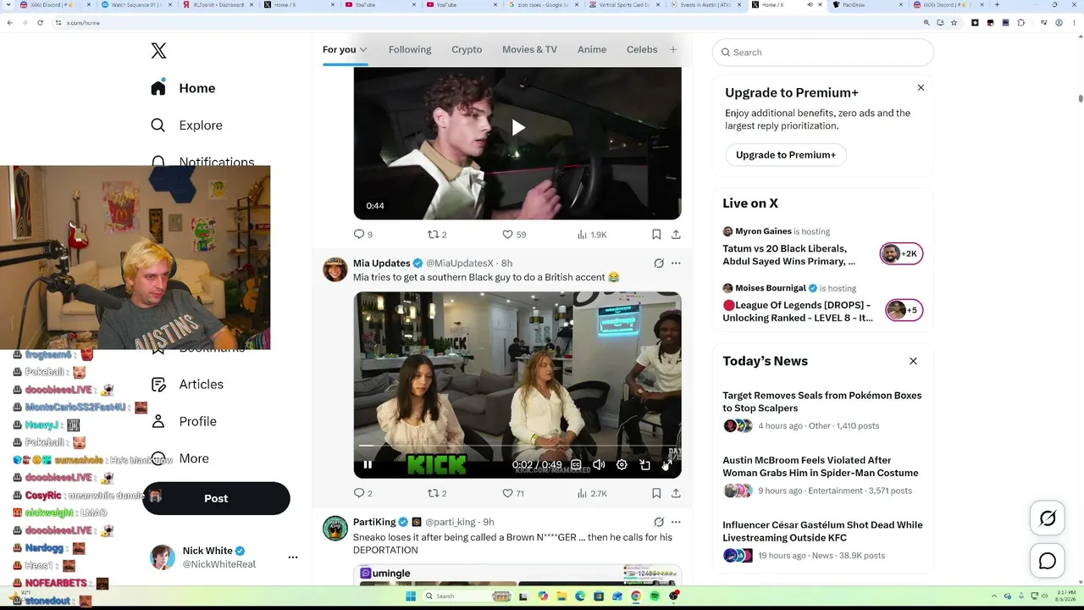
Task: Open the Grok floating button
Action: 1048,518
